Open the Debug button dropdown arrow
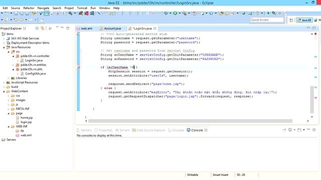This screenshot has width=321, height=180. pos(170,13)
